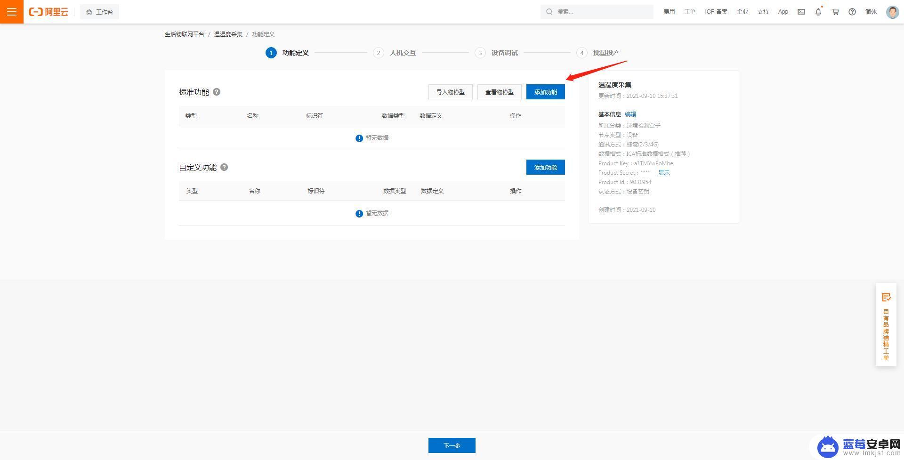Click the 温湿度采集 product title in info panel
The image size is (904, 460).
coord(615,85)
